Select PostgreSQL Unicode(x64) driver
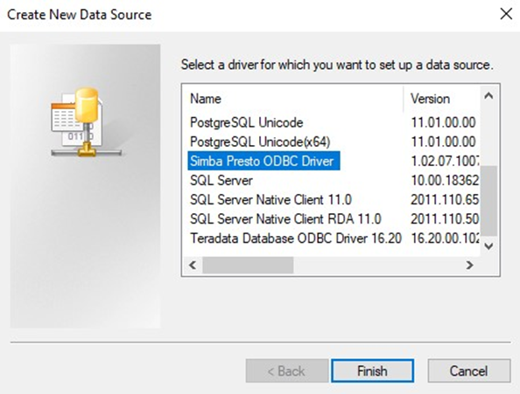520x394 pixels. [x=260, y=142]
